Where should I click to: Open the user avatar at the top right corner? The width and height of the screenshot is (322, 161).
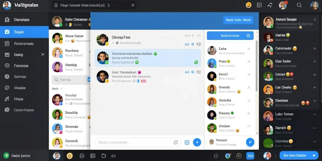point(314,5)
